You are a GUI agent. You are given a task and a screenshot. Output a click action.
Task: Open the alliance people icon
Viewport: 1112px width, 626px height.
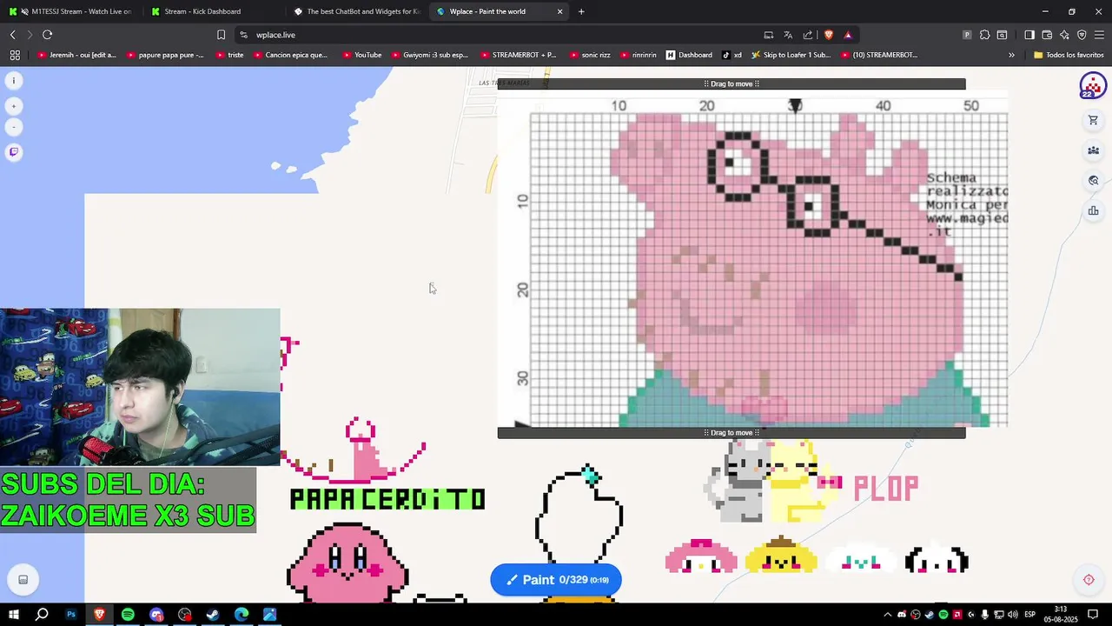(1094, 150)
